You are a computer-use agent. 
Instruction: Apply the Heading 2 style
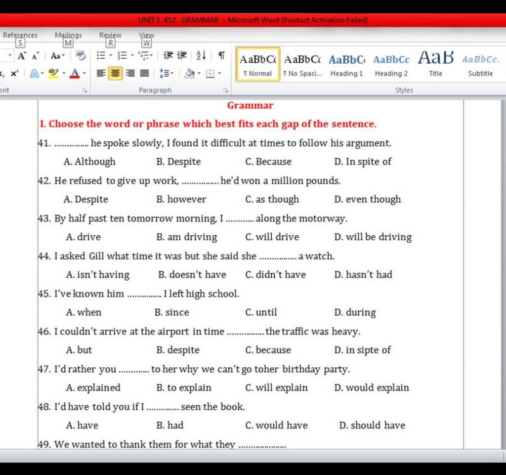[391, 64]
